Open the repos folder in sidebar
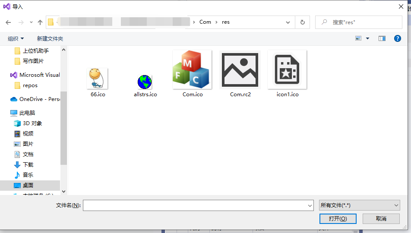 pyautogui.click(x=26, y=85)
